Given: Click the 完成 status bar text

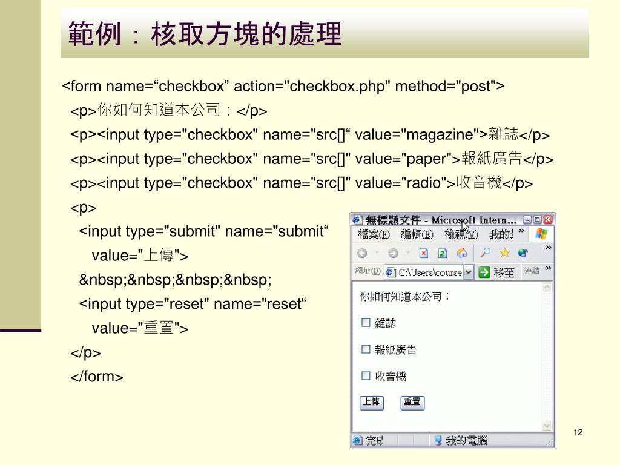Looking at the screenshot, I should pyautogui.click(x=374, y=441).
